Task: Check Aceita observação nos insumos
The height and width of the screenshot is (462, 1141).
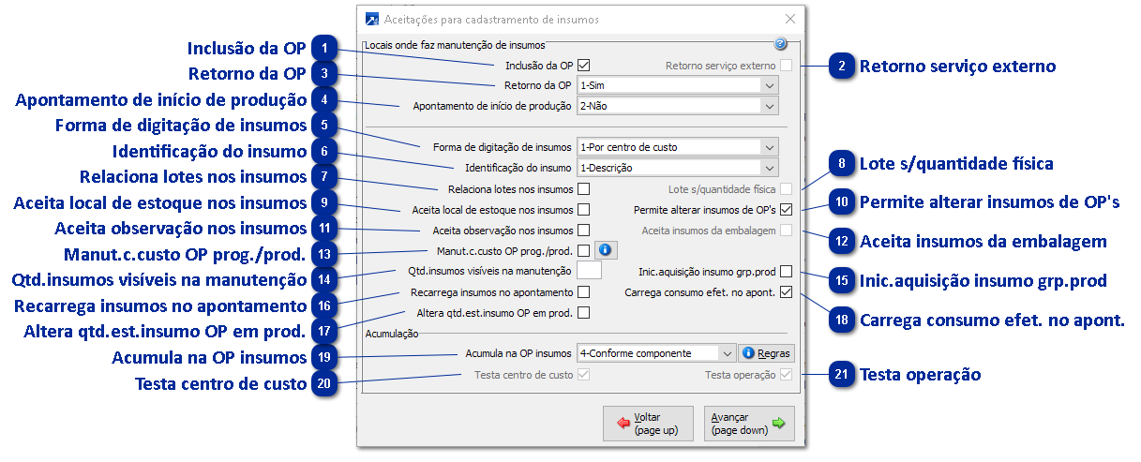Action: [583, 230]
